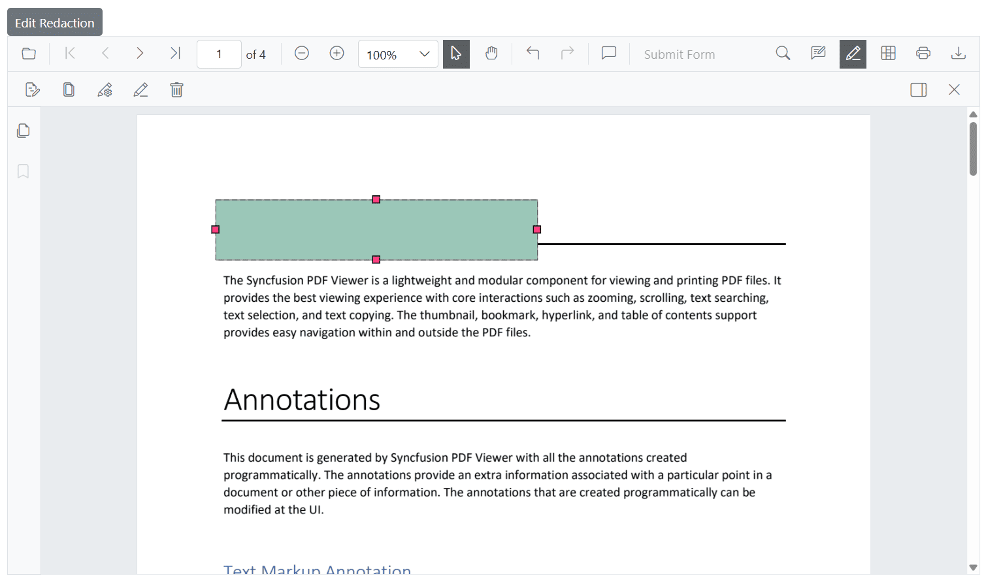The image size is (984, 582).
Task: Select the form fill signature icon
Action: point(818,54)
